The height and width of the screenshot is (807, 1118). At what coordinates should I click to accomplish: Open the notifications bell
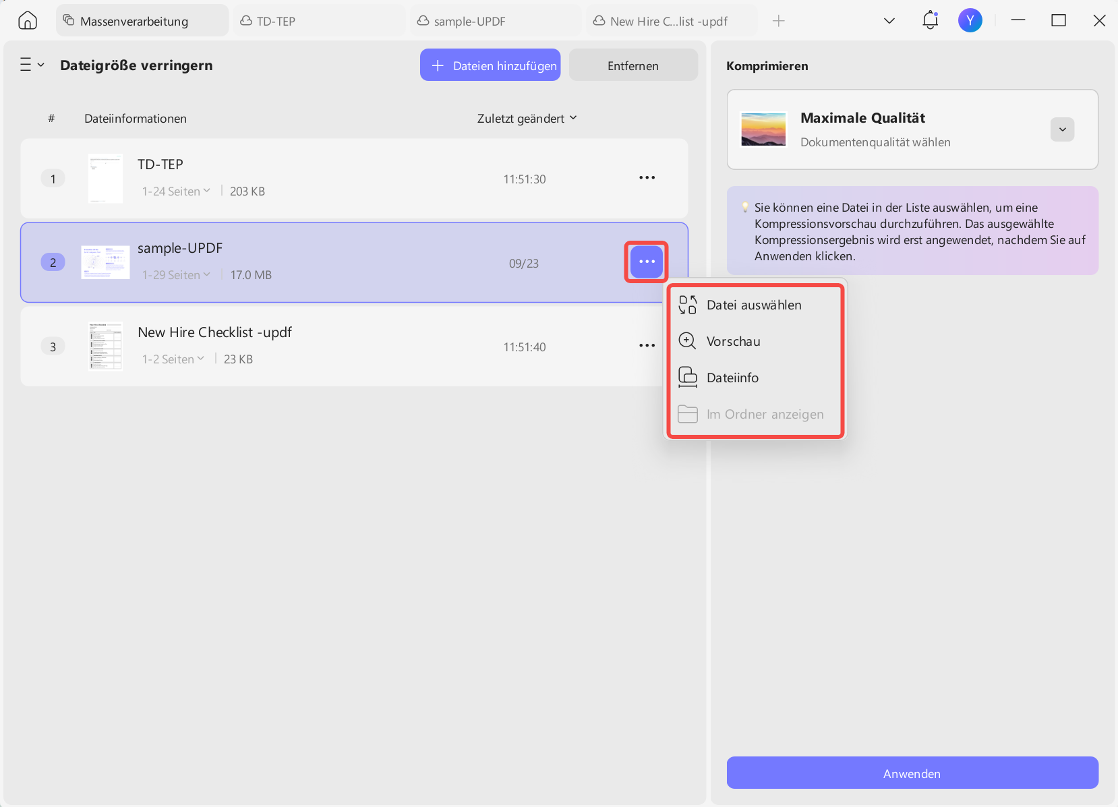pyautogui.click(x=930, y=20)
